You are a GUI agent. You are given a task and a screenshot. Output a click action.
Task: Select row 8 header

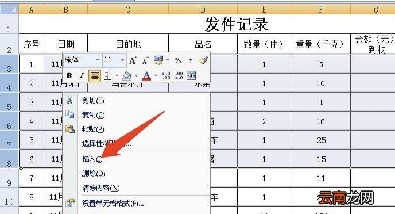pyautogui.click(x=9, y=159)
